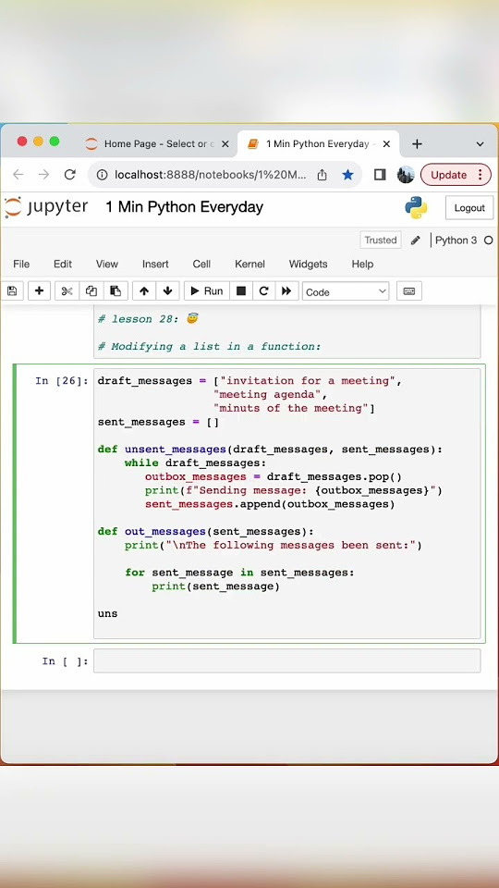Click the kernel idle circle indicator
499x888 pixels.
[488, 240]
